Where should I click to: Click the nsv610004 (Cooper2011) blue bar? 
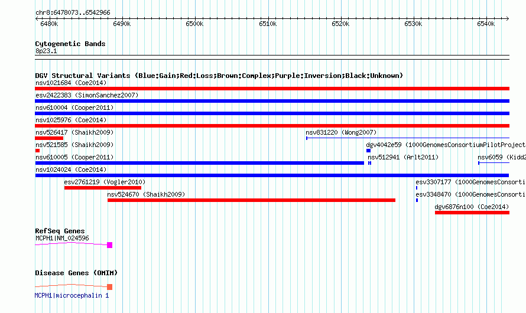tap(272, 113)
